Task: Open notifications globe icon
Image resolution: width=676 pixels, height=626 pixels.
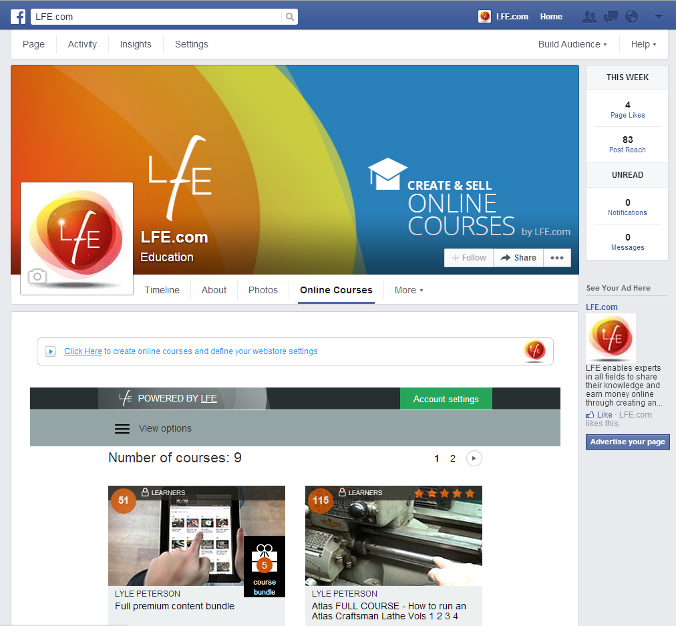Action: click(x=632, y=17)
